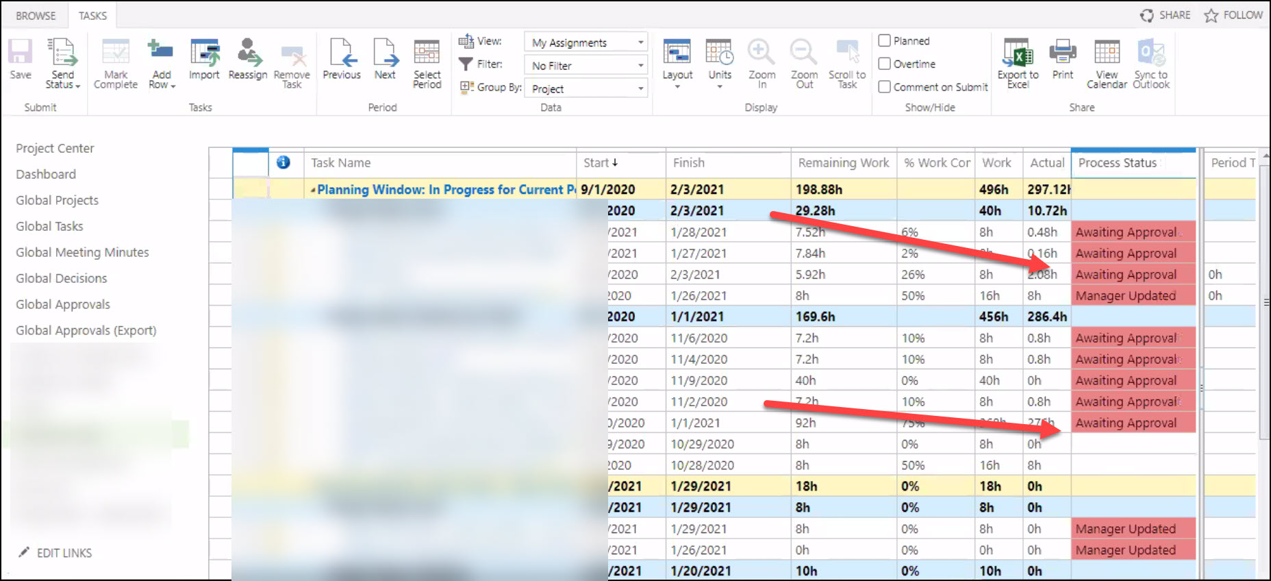Click the info indicator column icon
This screenshot has height=581, width=1271.
[x=284, y=162]
